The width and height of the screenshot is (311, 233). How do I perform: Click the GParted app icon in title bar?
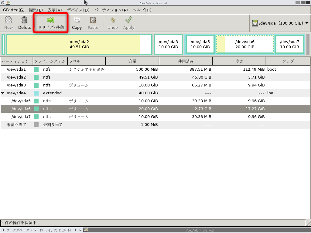click(x=8, y=3)
